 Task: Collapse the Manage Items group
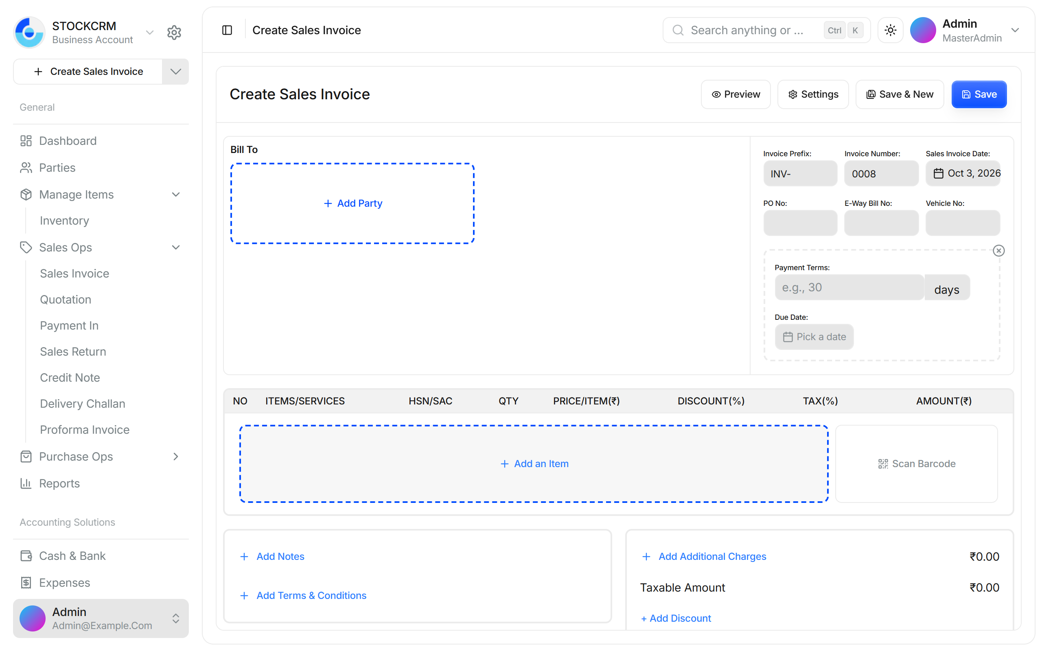(176, 194)
